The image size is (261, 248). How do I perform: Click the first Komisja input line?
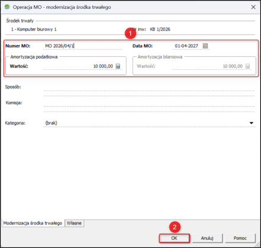[149, 104]
